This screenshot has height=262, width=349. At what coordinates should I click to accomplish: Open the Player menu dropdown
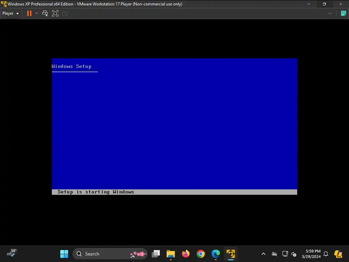pos(11,13)
